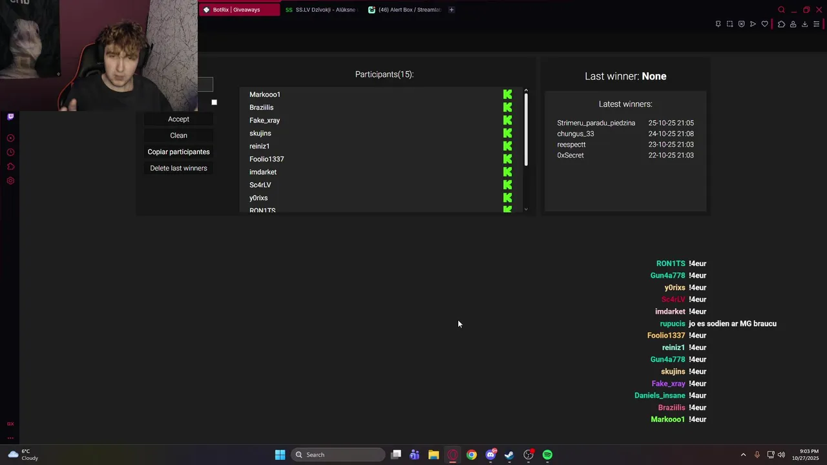Open the snapshot capture tool icon
The width and height of the screenshot is (827, 465).
coord(729,24)
